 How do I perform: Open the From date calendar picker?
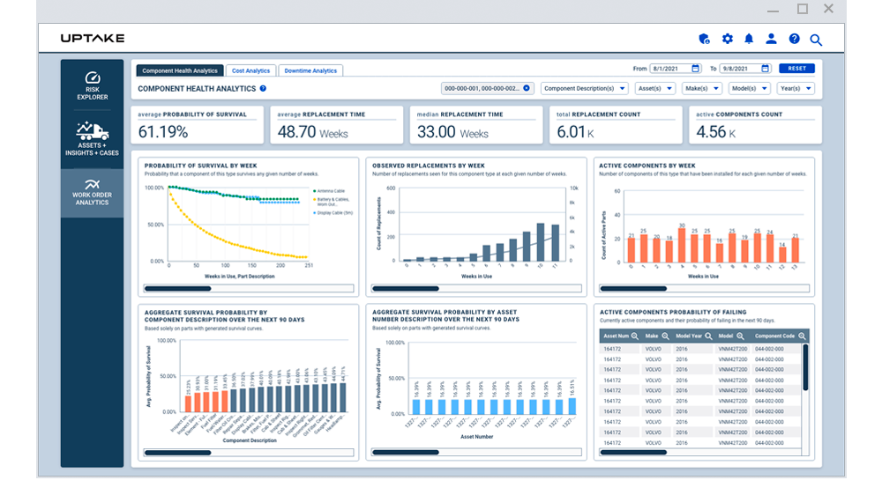(695, 69)
